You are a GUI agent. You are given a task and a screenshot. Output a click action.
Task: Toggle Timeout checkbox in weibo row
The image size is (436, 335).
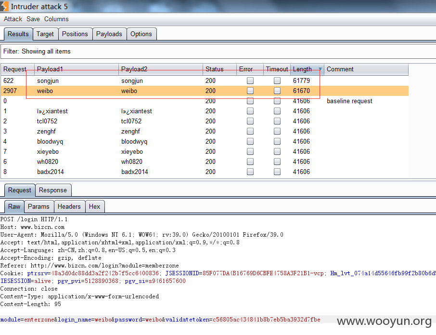click(277, 91)
